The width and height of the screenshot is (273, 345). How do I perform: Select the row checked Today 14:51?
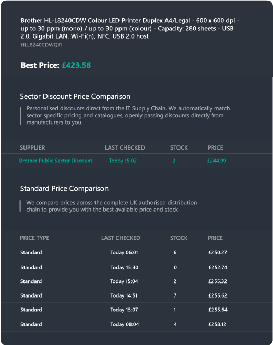137,295
